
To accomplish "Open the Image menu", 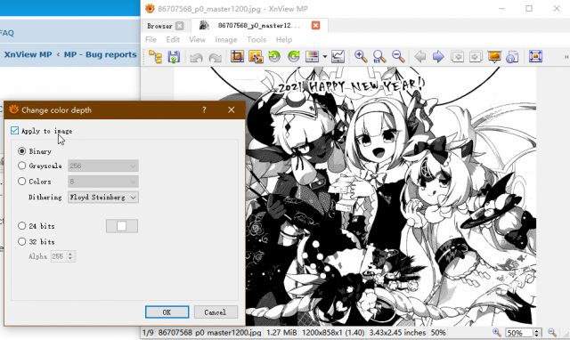I will coord(225,39).
